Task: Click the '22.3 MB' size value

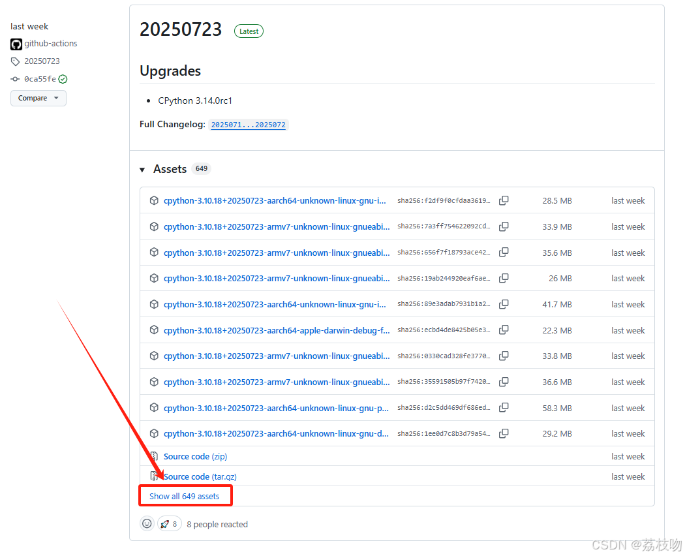Action: click(557, 330)
